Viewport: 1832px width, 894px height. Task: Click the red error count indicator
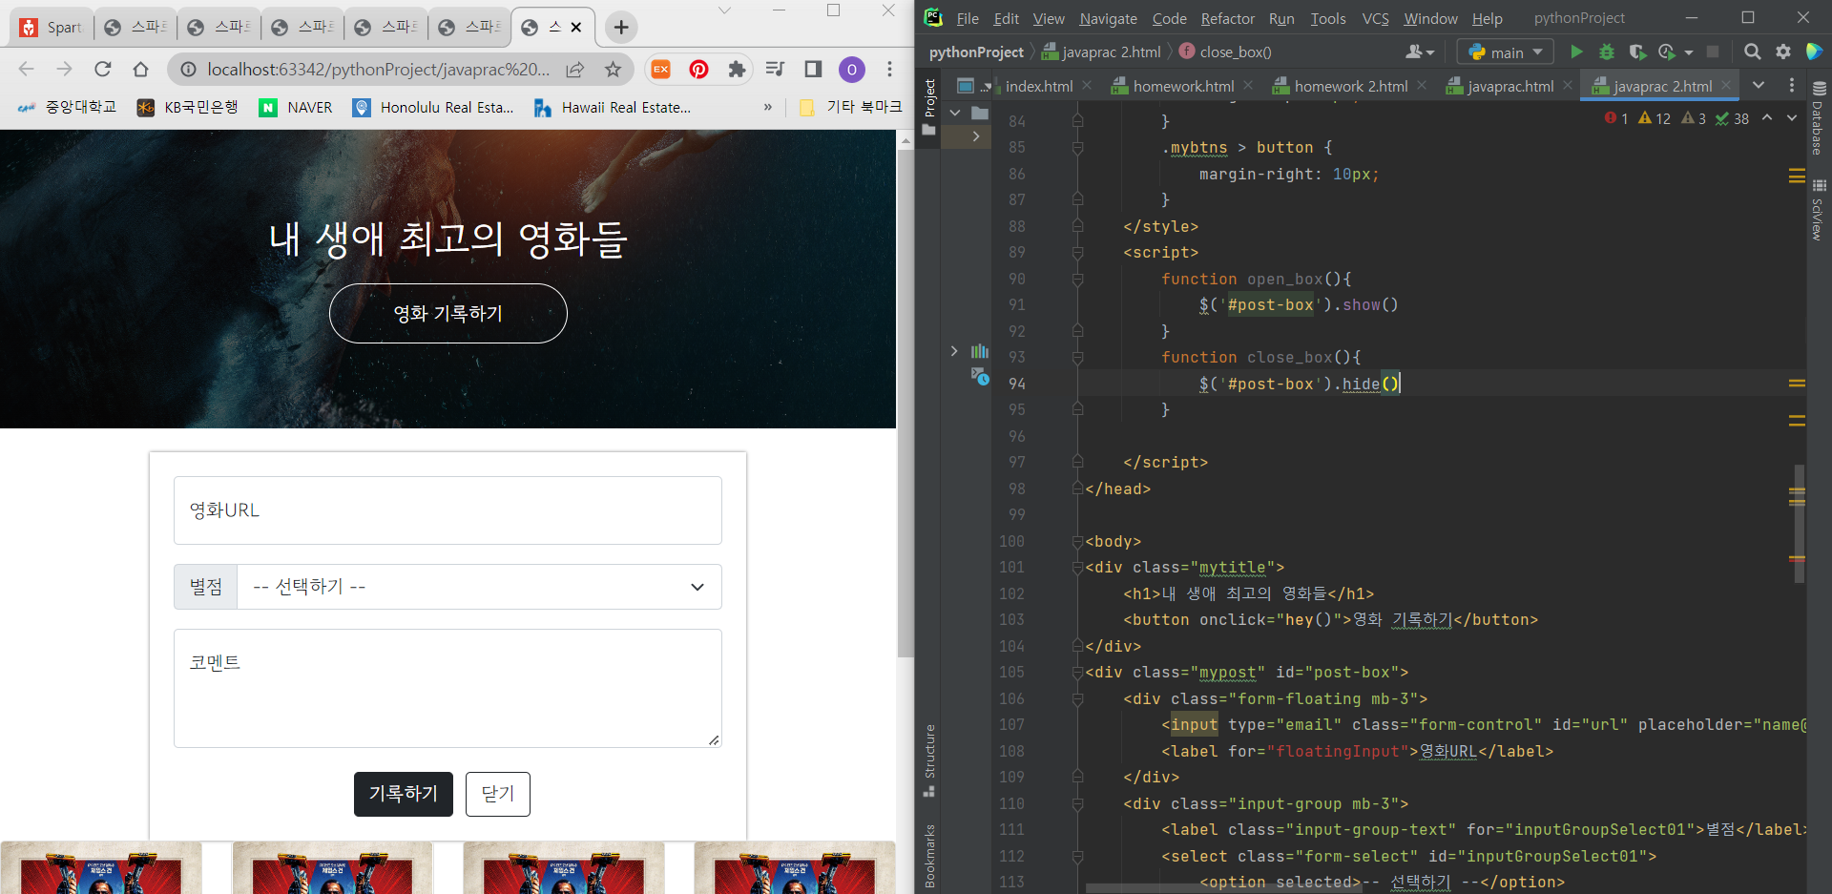pyautogui.click(x=1616, y=118)
